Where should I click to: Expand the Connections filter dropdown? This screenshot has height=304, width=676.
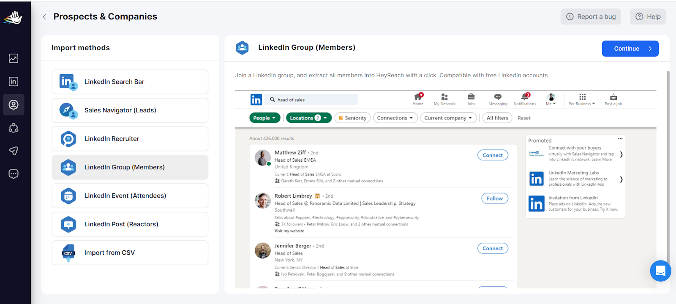(395, 118)
